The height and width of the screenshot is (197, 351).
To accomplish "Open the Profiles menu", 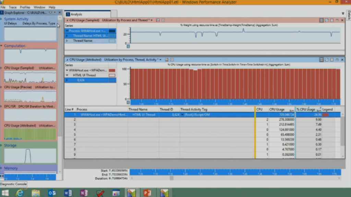I will [25, 7].
